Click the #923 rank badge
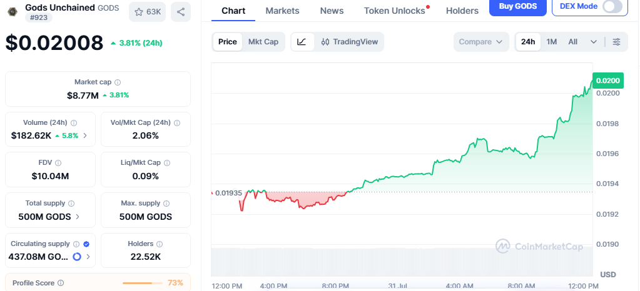Image resolution: width=640 pixels, height=291 pixels. pos(39,17)
